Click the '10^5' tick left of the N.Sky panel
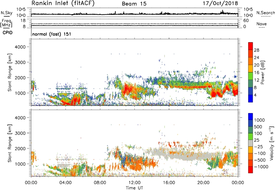This screenshot has width=275, height=190. 21,10
